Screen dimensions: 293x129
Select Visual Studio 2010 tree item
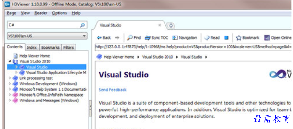tap(35, 61)
